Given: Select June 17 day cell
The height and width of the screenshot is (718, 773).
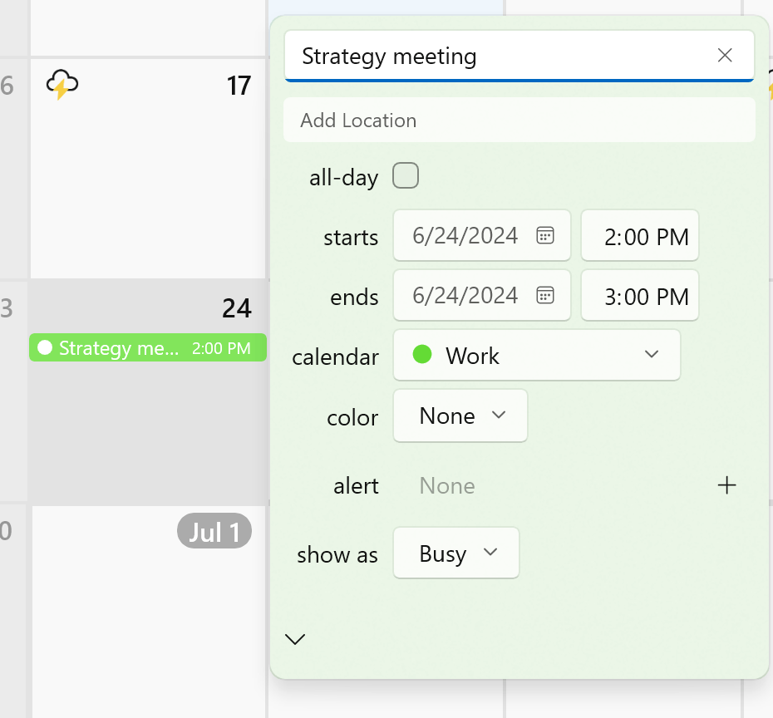Looking at the screenshot, I should click(x=150, y=183).
